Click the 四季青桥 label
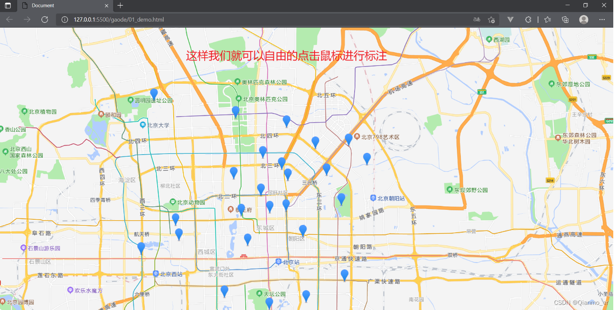The width and height of the screenshot is (615, 310). click(x=100, y=200)
